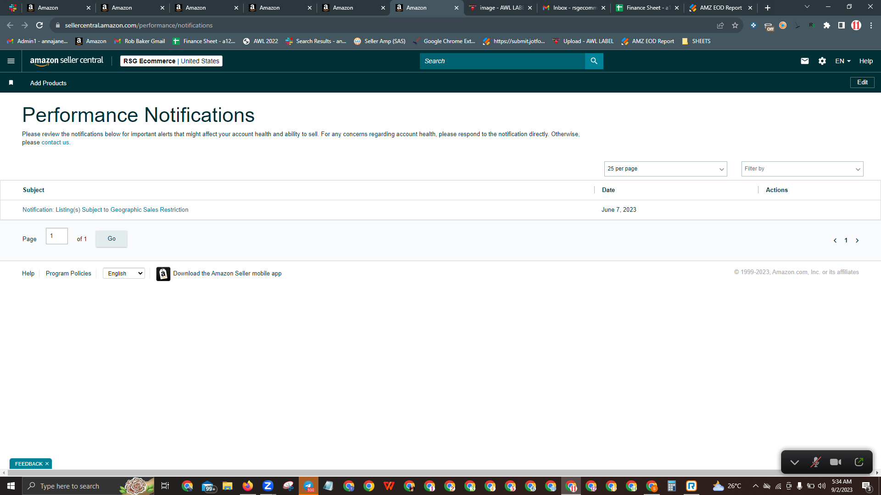Focus the Seller Central search field

[x=502, y=61]
